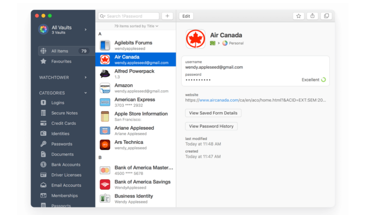383x215 pixels.
Task: Expand the Watchtower section chevron
Action: pos(86,77)
